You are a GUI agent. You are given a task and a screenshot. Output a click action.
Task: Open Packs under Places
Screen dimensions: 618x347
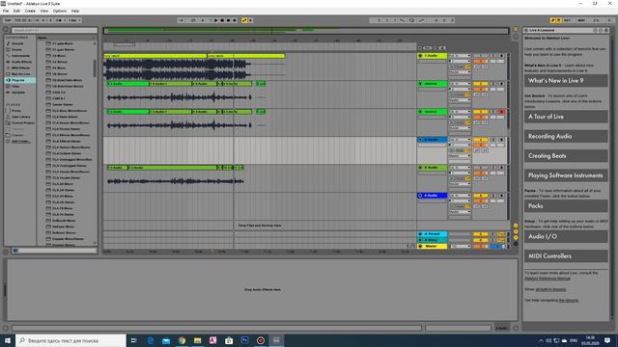click(x=16, y=111)
